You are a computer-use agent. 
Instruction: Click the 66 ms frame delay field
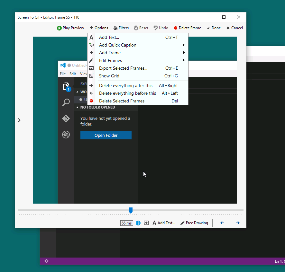(127, 223)
